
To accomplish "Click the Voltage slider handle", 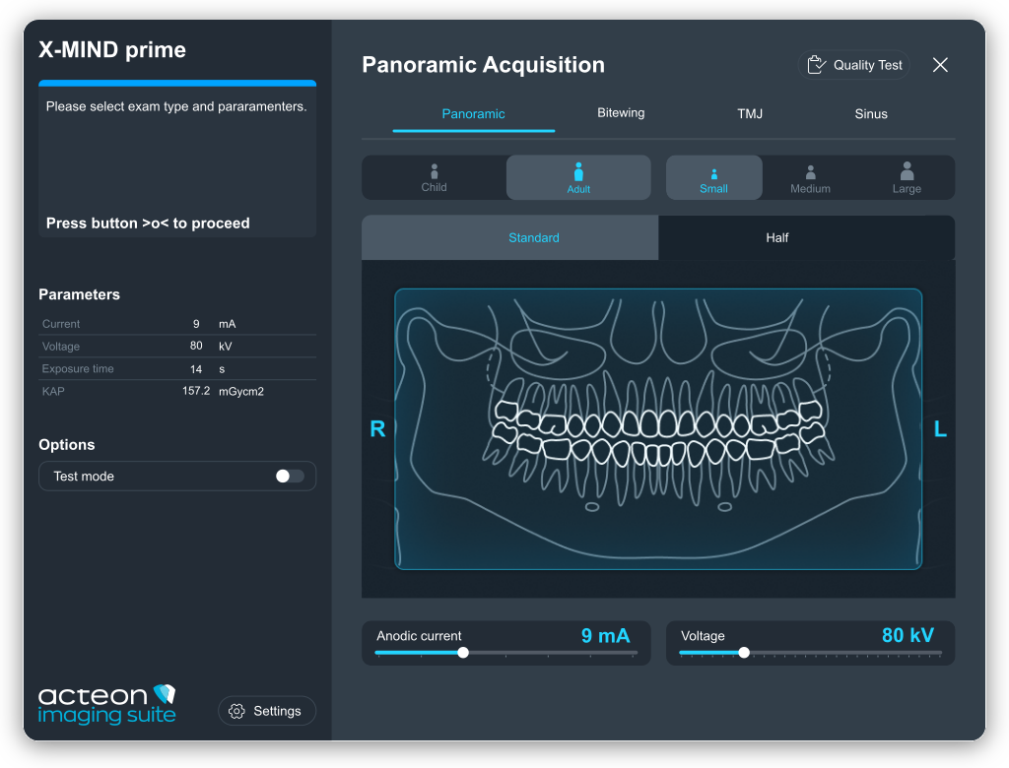I will tap(744, 653).
